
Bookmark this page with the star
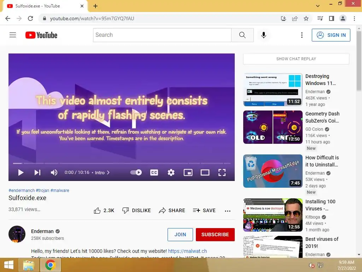[306, 18]
